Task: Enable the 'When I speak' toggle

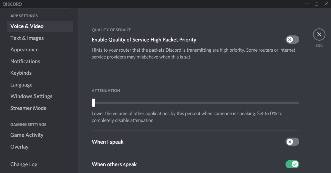Action: tap(292, 142)
